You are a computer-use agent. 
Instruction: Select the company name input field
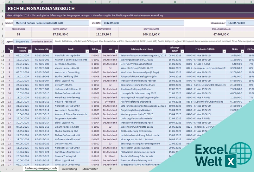click(x=51, y=23)
